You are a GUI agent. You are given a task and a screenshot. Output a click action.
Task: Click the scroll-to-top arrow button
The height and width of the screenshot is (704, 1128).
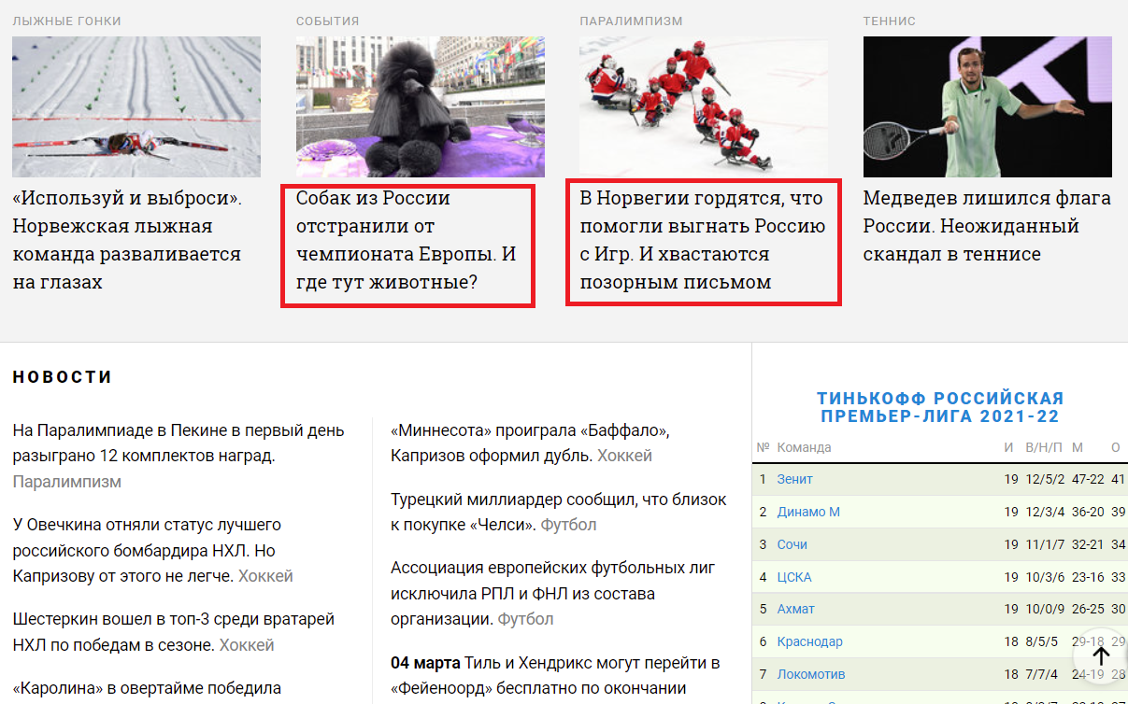pos(1101,656)
